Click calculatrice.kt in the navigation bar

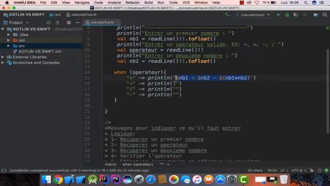pyautogui.click(x=81, y=15)
